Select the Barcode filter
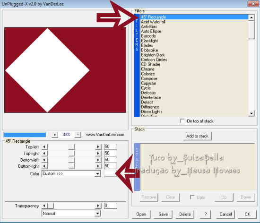 pyautogui.click(x=194, y=36)
